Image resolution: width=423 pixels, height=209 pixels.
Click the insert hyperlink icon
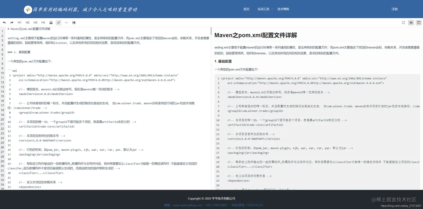(x=58, y=22)
